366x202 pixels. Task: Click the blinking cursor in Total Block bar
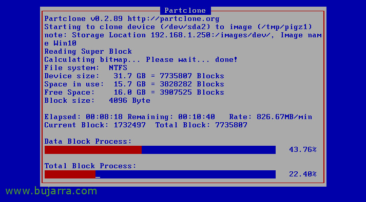click(x=98, y=177)
